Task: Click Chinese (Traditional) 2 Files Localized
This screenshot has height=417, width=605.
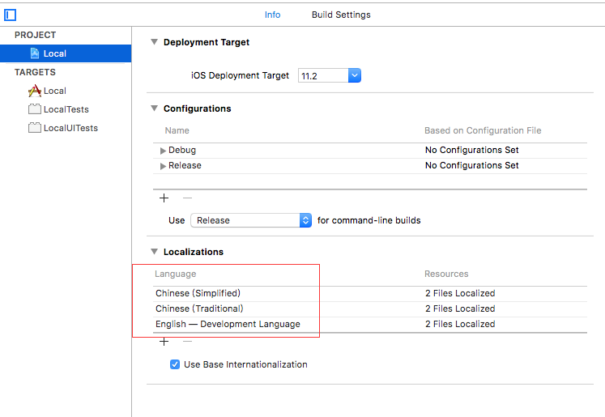Action: click(x=460, y=308)
